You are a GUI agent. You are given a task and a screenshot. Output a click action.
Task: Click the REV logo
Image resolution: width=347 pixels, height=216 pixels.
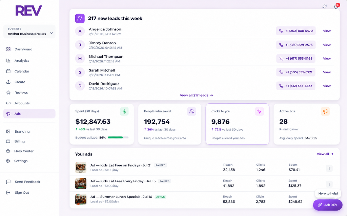coord(28,10)
